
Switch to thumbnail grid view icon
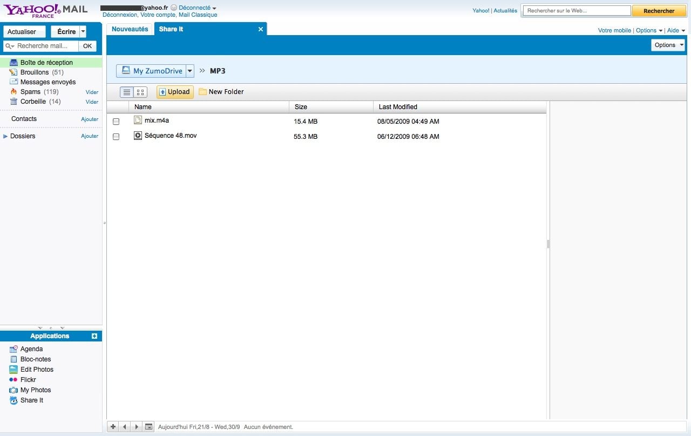(x=140, y=92)
